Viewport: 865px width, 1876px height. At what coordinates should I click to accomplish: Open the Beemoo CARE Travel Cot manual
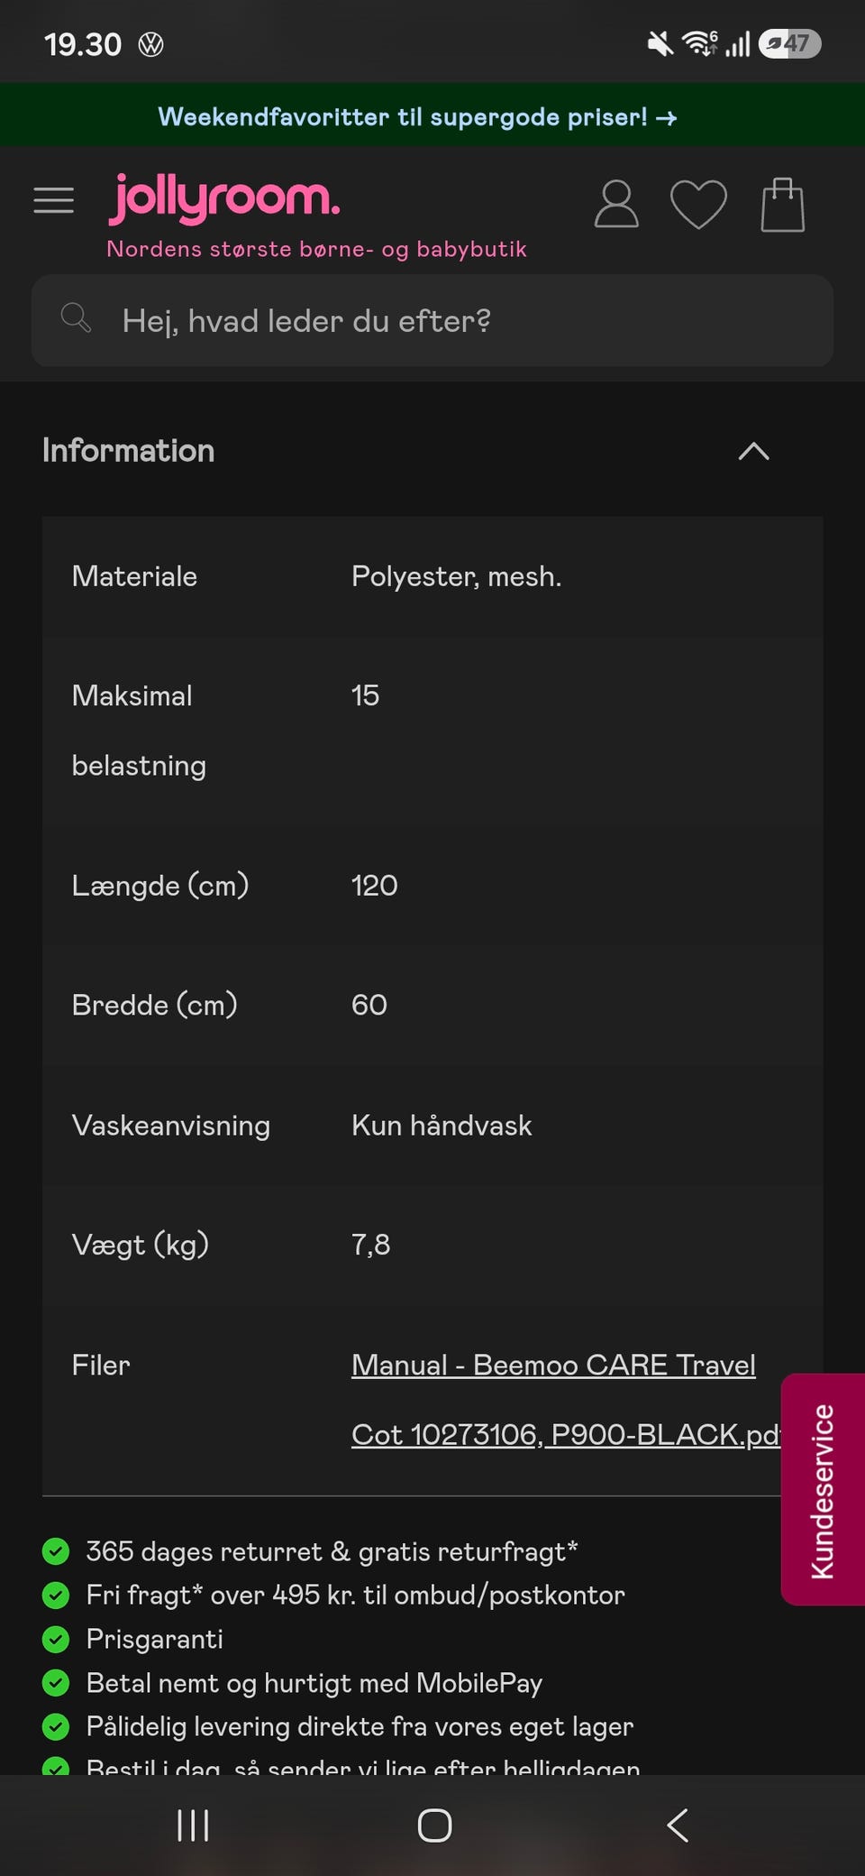click(566, 1400)
